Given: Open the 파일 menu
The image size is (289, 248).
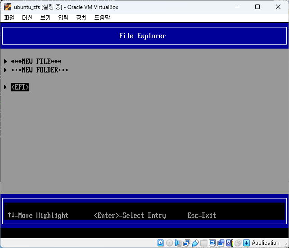Looking at the screenshot, I should 9,18.
